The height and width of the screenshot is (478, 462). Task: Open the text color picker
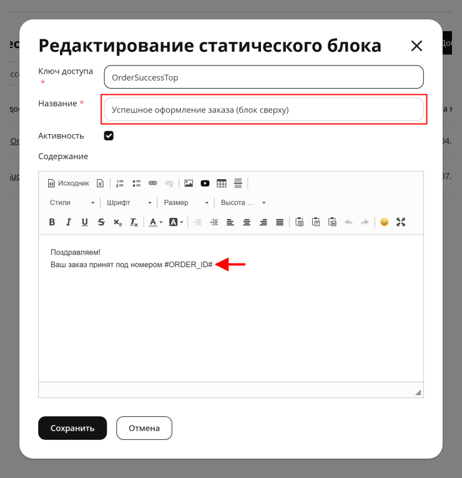(x=155, y=222)
